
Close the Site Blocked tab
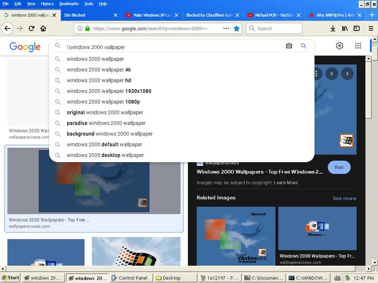point(116,15)
